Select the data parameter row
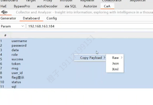 76,50
